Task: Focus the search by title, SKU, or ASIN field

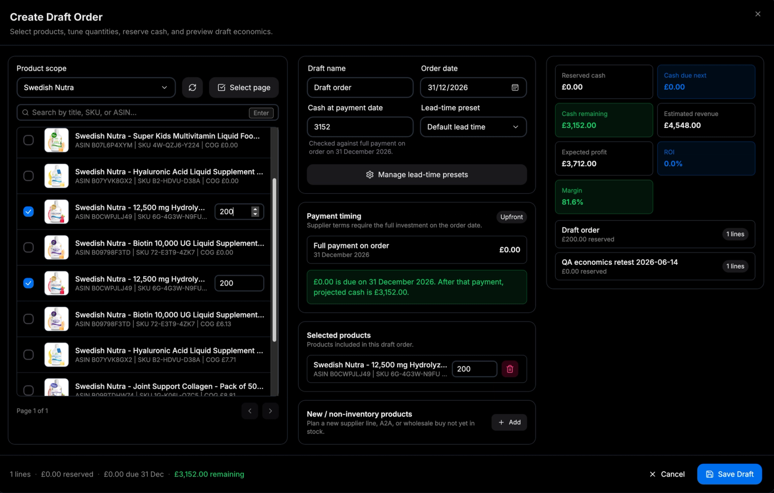Action: click(x=148, y=113)
